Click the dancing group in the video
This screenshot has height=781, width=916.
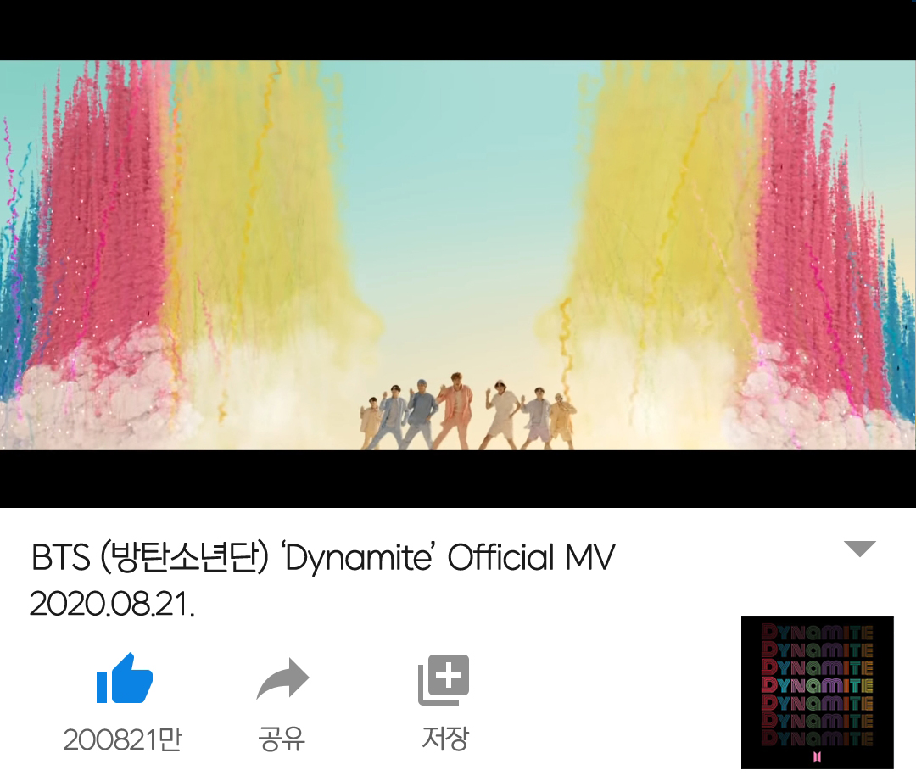click(467, 412)
